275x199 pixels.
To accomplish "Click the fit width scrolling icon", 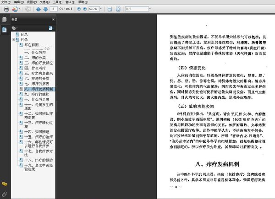I will click(x=110, y=9).
